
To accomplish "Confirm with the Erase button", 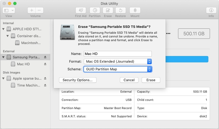I will point(151,80).
